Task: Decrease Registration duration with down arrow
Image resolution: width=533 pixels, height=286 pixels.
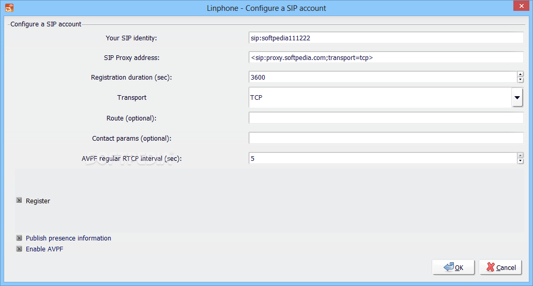Action: pos(520,80)
